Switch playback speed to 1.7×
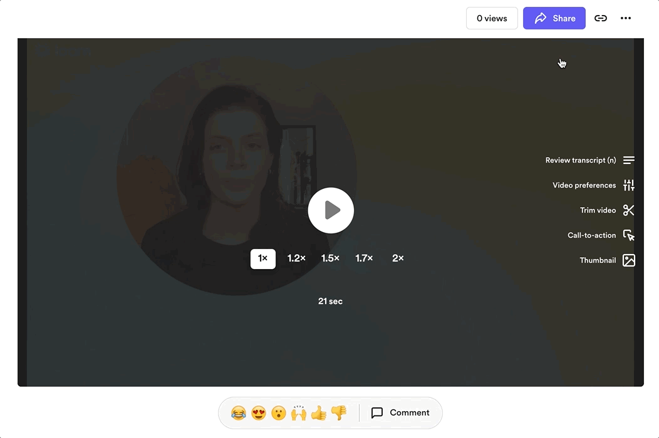Viewport: 659px width, 438px height. tap(364, 258)
